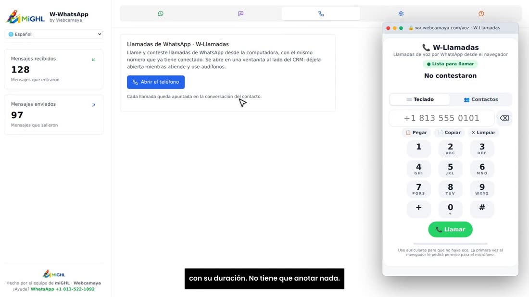Open the WhatsApp tab in top navigation
The width and height of the screenshot is (529, 297).
point(161,13)
